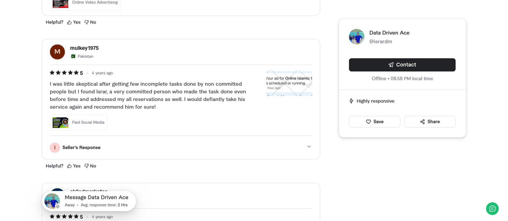Viewport: 508px width, 221px height.
Task: Click the lightning bolt Highly responsive icon
Action: click(x=351, y=101)
